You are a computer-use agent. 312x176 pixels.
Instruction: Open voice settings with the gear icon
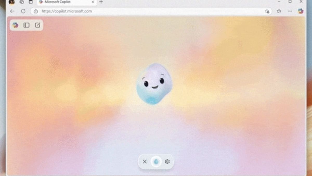pos(167,161)
